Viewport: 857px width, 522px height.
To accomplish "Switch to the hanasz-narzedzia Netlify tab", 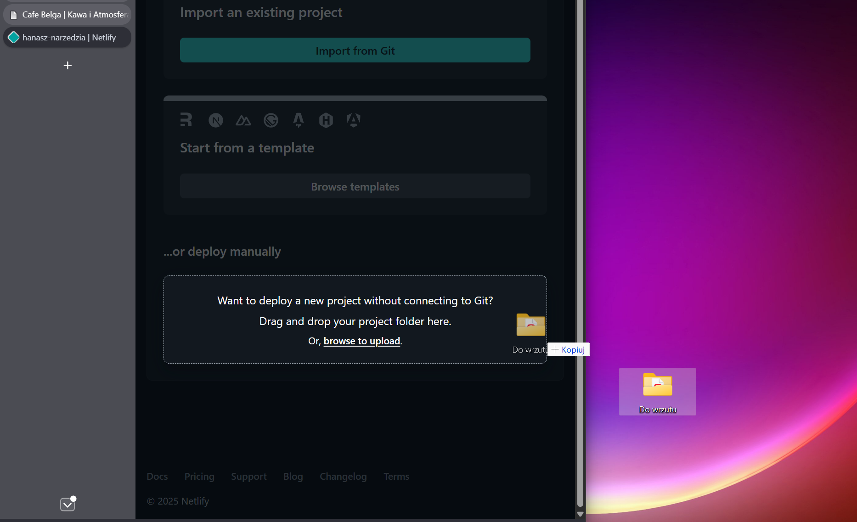I will [67, 38].
